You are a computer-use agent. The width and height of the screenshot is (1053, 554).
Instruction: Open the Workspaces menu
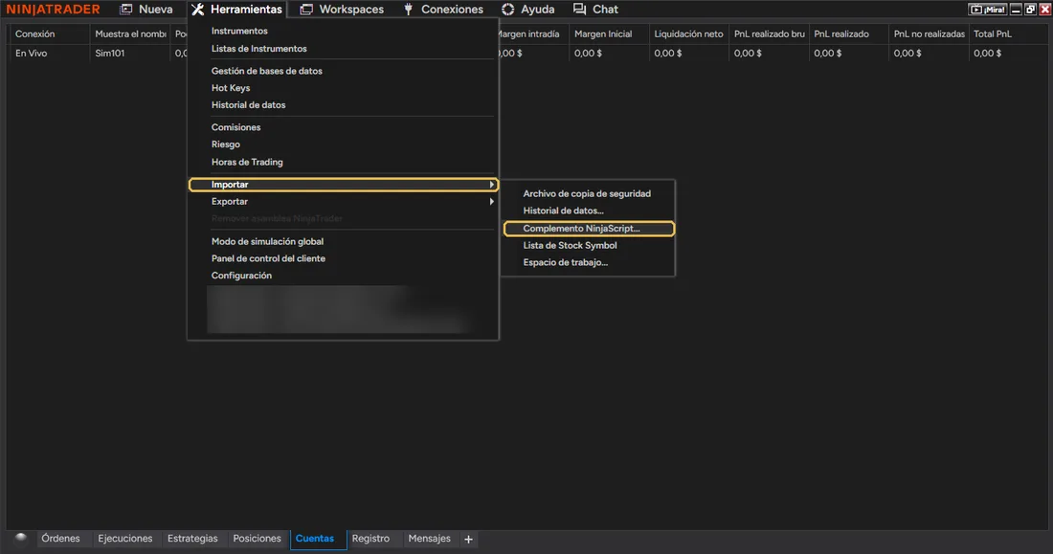tap(351, 10)
